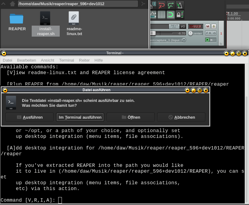Image resolution: width=249 pixels, height=205 pixels.
Task: Toggle REAPER envelope move mode icon
Action: click(153, 15)
